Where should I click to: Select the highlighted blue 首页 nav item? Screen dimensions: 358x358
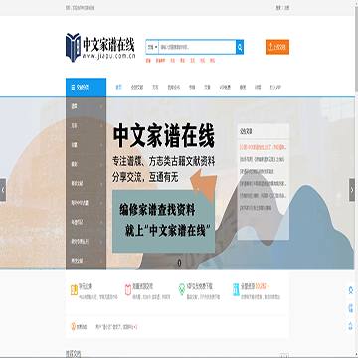click(x=119, y=88)
